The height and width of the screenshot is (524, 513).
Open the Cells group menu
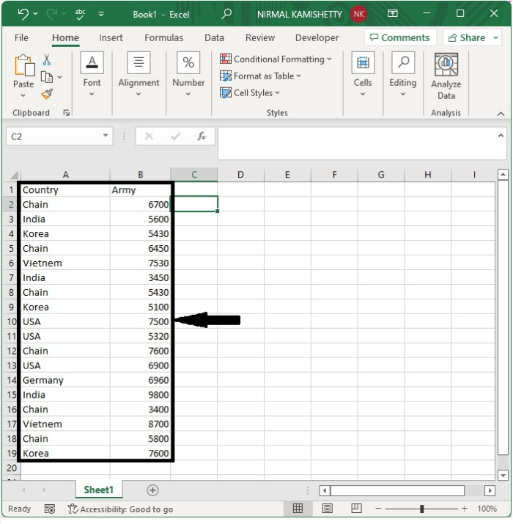[363, 74]
